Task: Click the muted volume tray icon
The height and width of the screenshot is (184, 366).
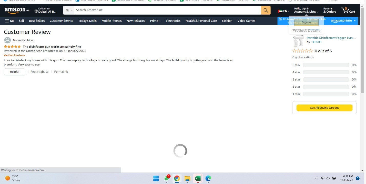Action: 328,178
